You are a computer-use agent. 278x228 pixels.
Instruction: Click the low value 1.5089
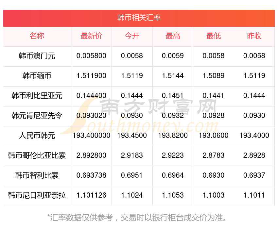coord(214,76)
